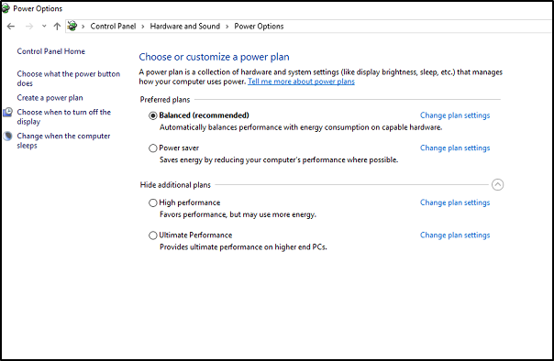Open recent locations dropdown chevron
554x361 pixels.
pos(44,27)
